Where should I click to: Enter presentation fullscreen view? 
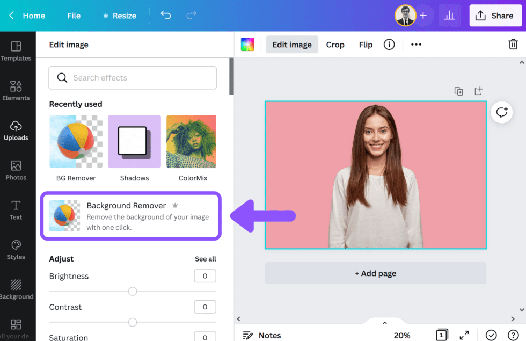tap(464, 335)
